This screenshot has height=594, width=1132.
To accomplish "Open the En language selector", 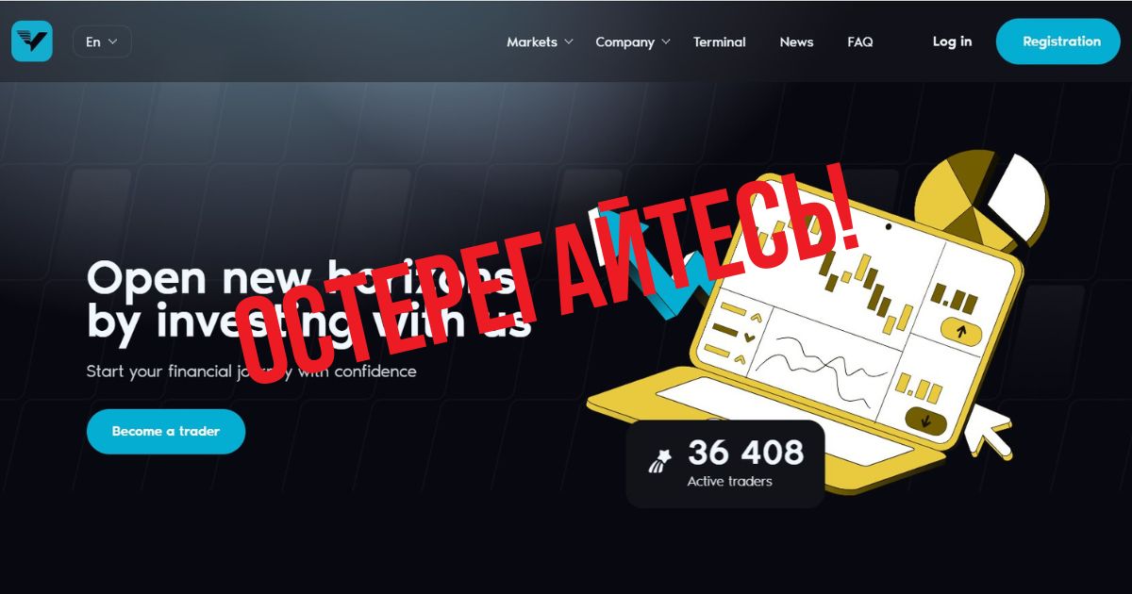I will tap(102, 41).
